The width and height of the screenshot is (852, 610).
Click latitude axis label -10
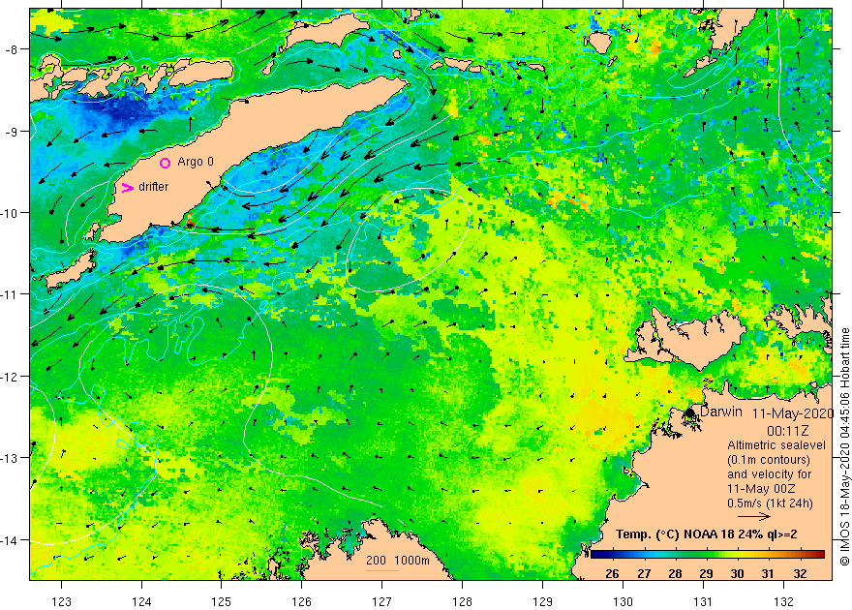click(x=10, y=212)
